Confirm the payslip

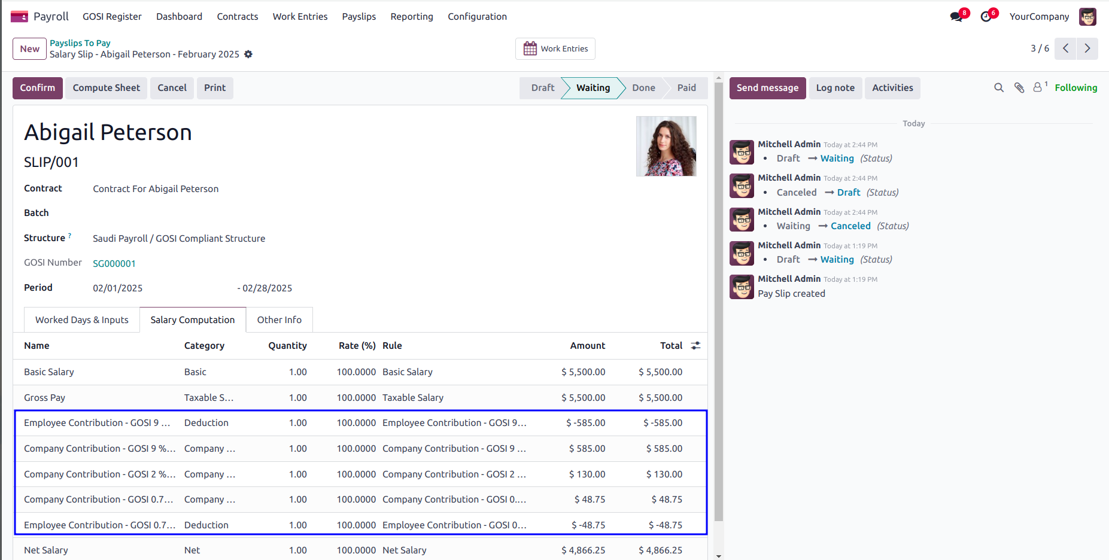point(38,88)
